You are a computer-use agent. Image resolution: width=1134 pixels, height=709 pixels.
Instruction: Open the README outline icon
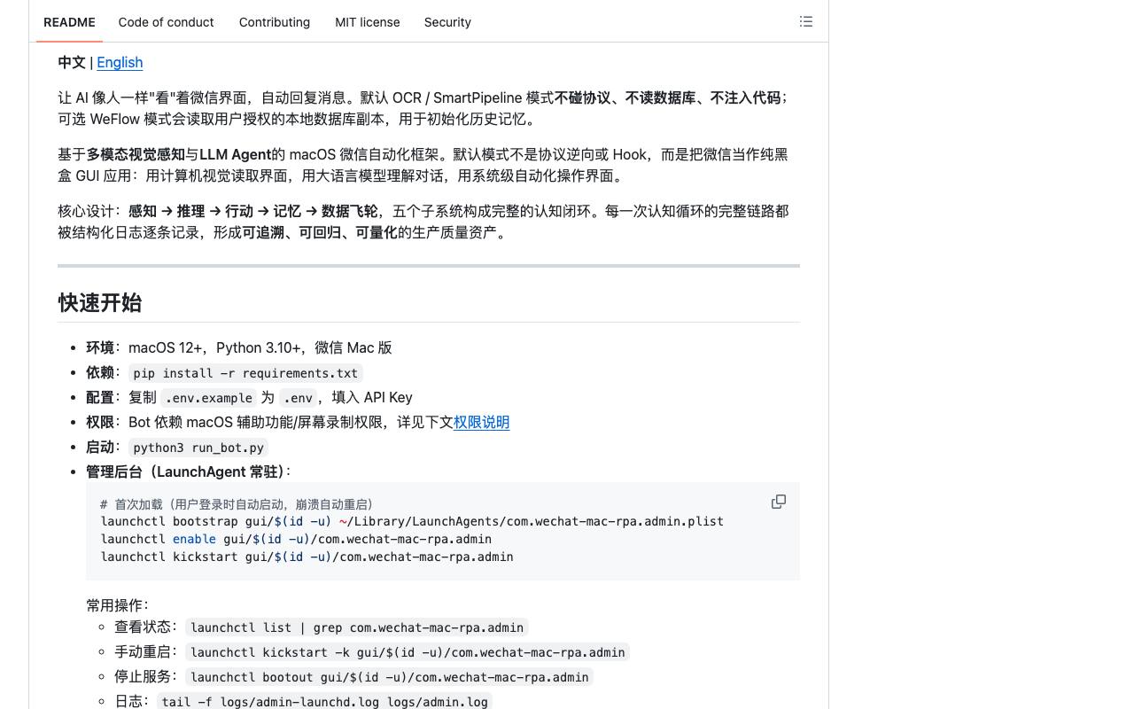tap(805, 21)
